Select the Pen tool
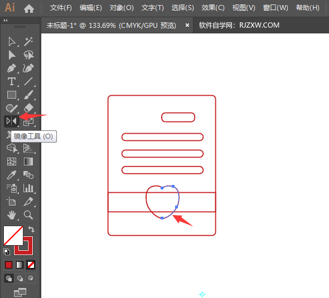Viewport: 329px width, 298px height. coord(11,68)
